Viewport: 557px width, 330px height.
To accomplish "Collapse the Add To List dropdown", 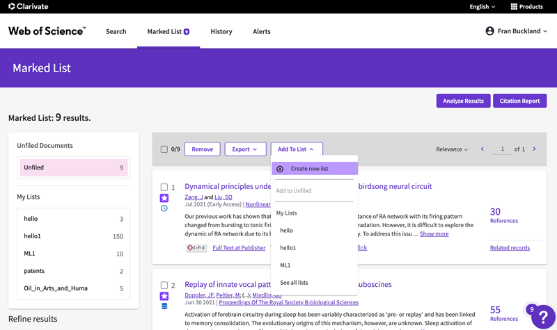I will pyautogui.click(x=297, y=149).
